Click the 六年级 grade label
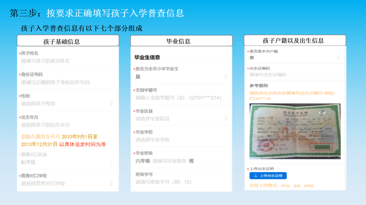The image size is (366, 205). pyautogui.click(x=142, y=161)
